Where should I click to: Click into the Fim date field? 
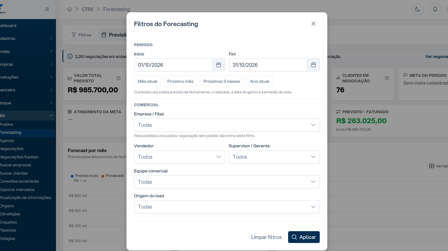[268, 65]
